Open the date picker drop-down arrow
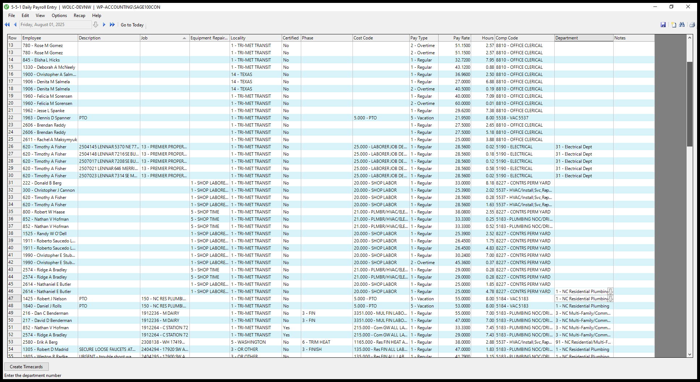 click(95, 25)
